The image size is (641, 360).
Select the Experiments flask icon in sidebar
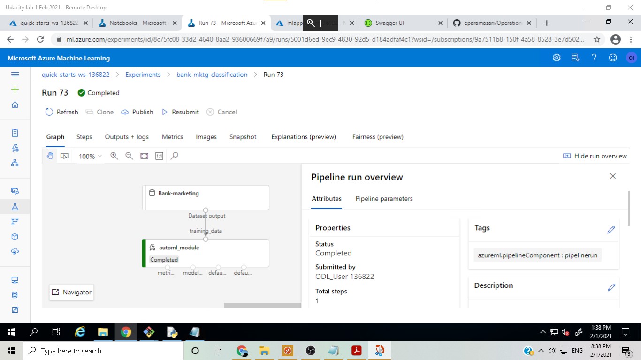(15, 206)
